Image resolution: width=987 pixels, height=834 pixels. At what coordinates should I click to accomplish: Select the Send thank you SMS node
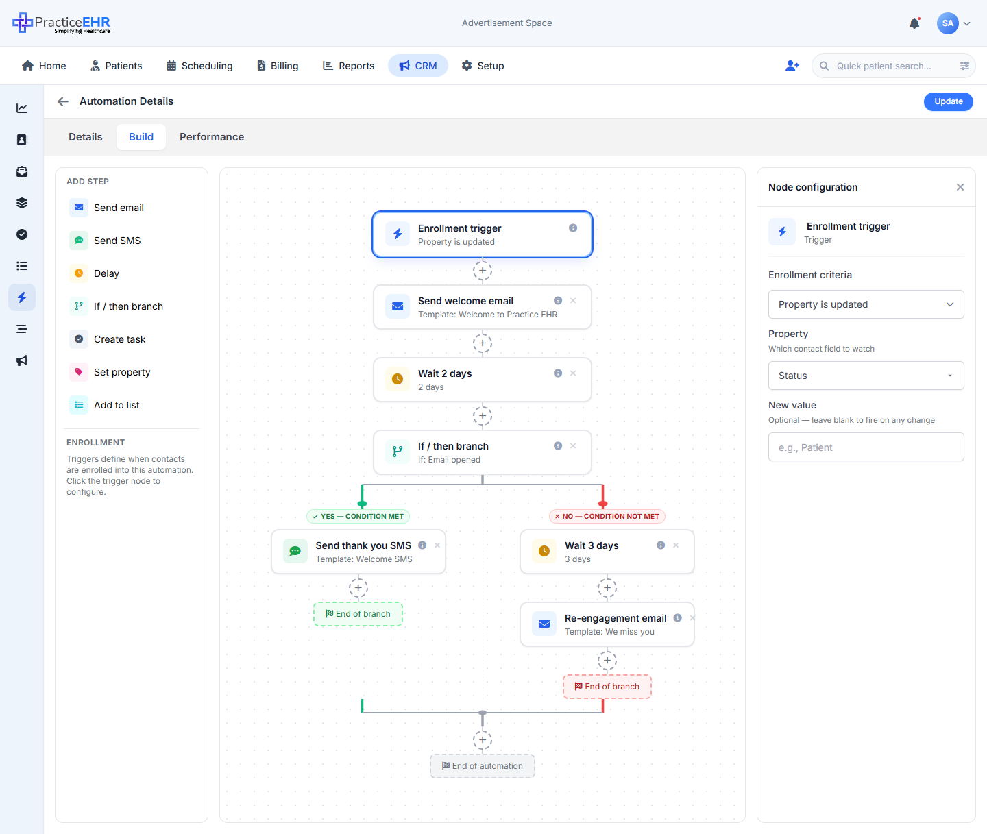(x=358, y=552)
